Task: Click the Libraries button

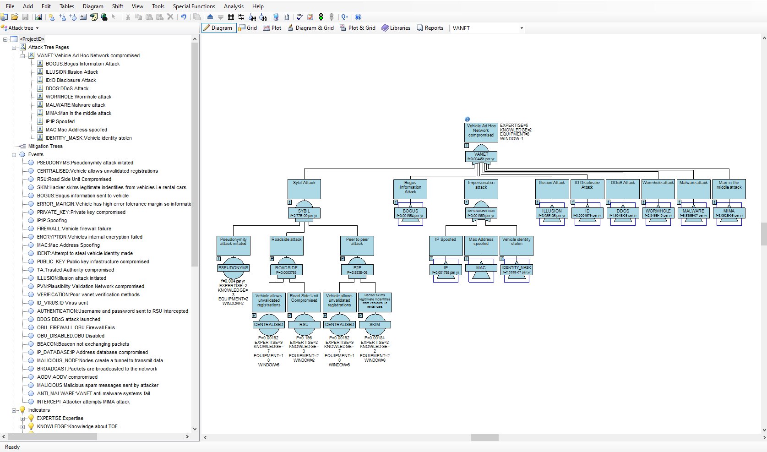Action: click(x=396, y=28)
